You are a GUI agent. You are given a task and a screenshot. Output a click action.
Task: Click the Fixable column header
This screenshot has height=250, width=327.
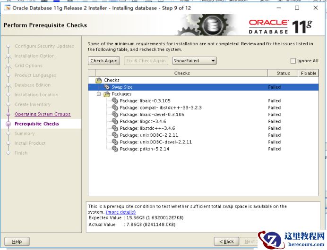click(x=309, y=73)
